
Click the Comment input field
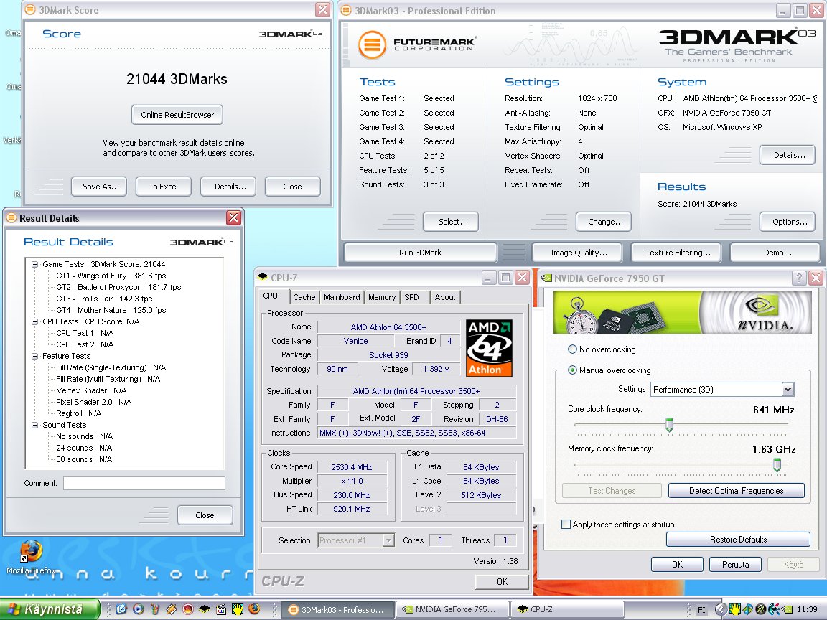pyautogui.click(x=144, y=483)
